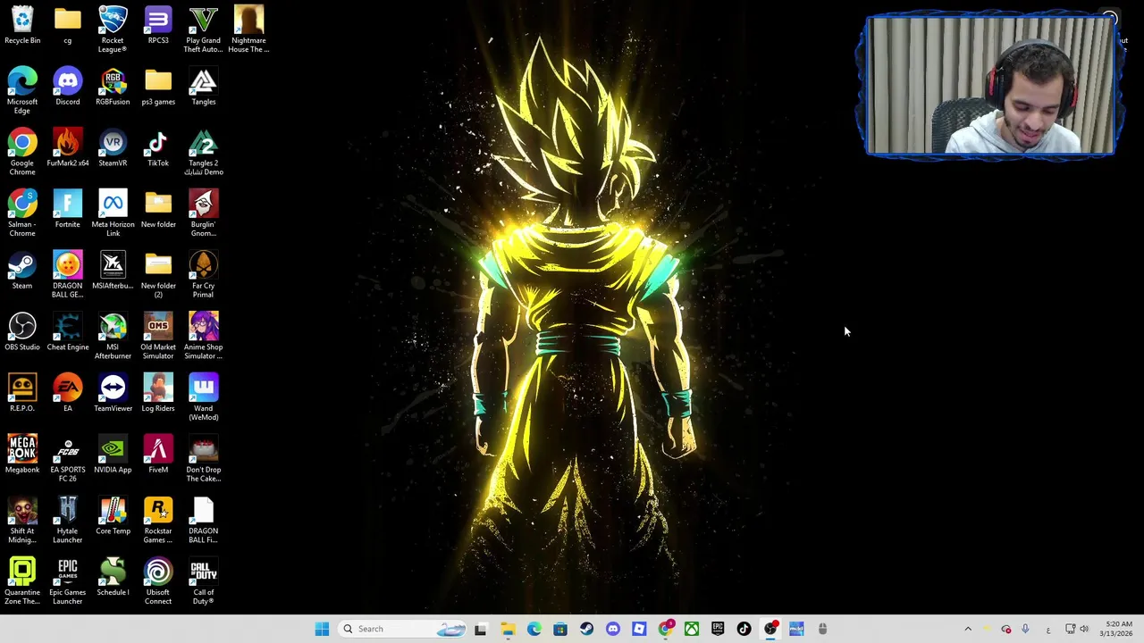Open Task View from the taskbar
The height and width of the screenshot is (643, 1144).
coord(480,629)
